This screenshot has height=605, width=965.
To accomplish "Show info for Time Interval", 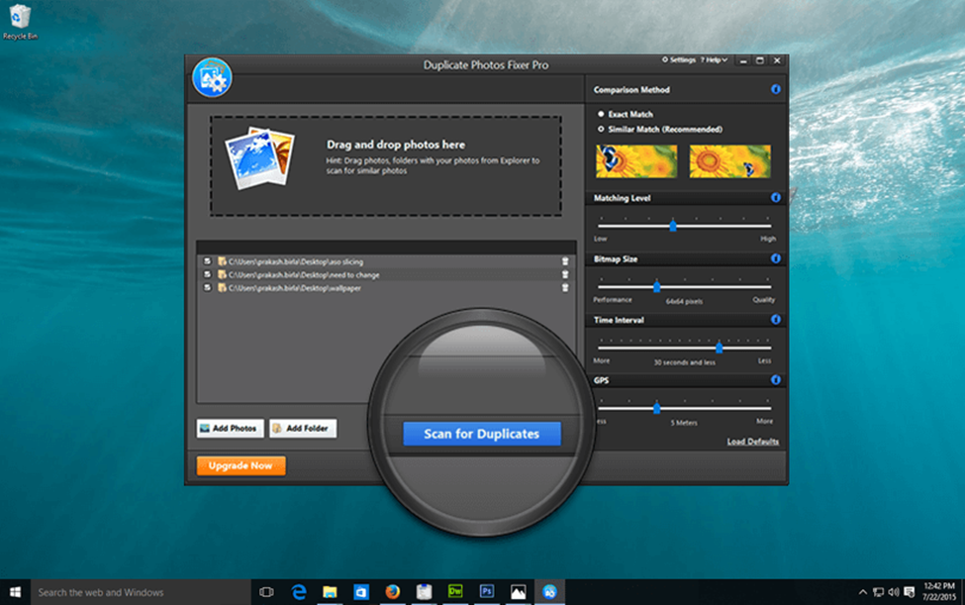I will pyautogui.click(x=775, y=320).
